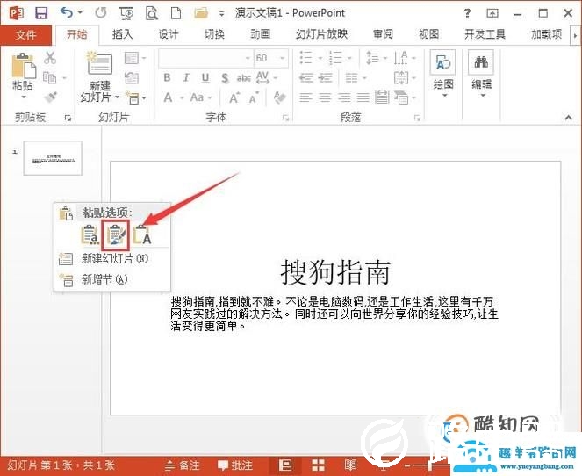Click the Help question mark icon
This screenshot has width=582, height=476.
pyautogui.click(x=467, y=13)
